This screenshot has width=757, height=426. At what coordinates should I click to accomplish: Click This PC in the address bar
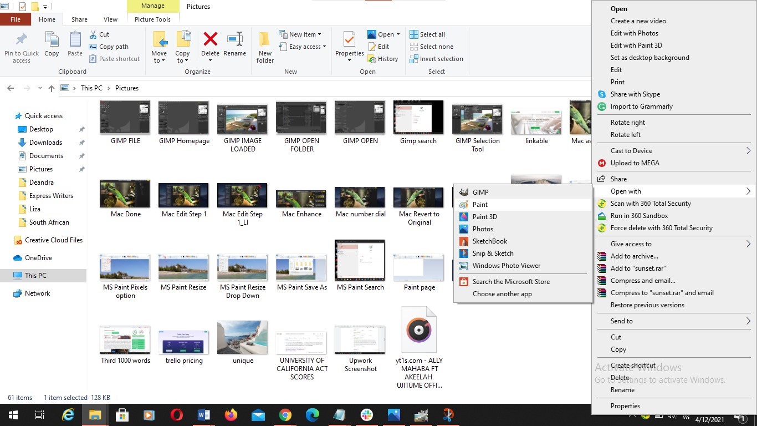(x=91, y=88)
